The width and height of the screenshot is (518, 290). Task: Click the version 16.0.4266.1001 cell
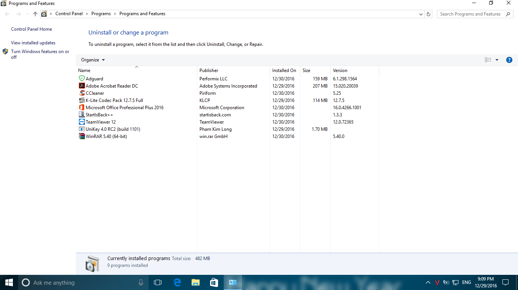[347, 108]
